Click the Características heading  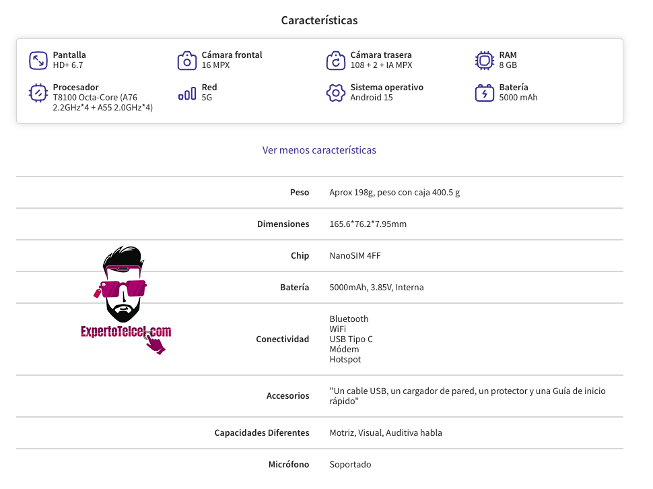point(319,20)
